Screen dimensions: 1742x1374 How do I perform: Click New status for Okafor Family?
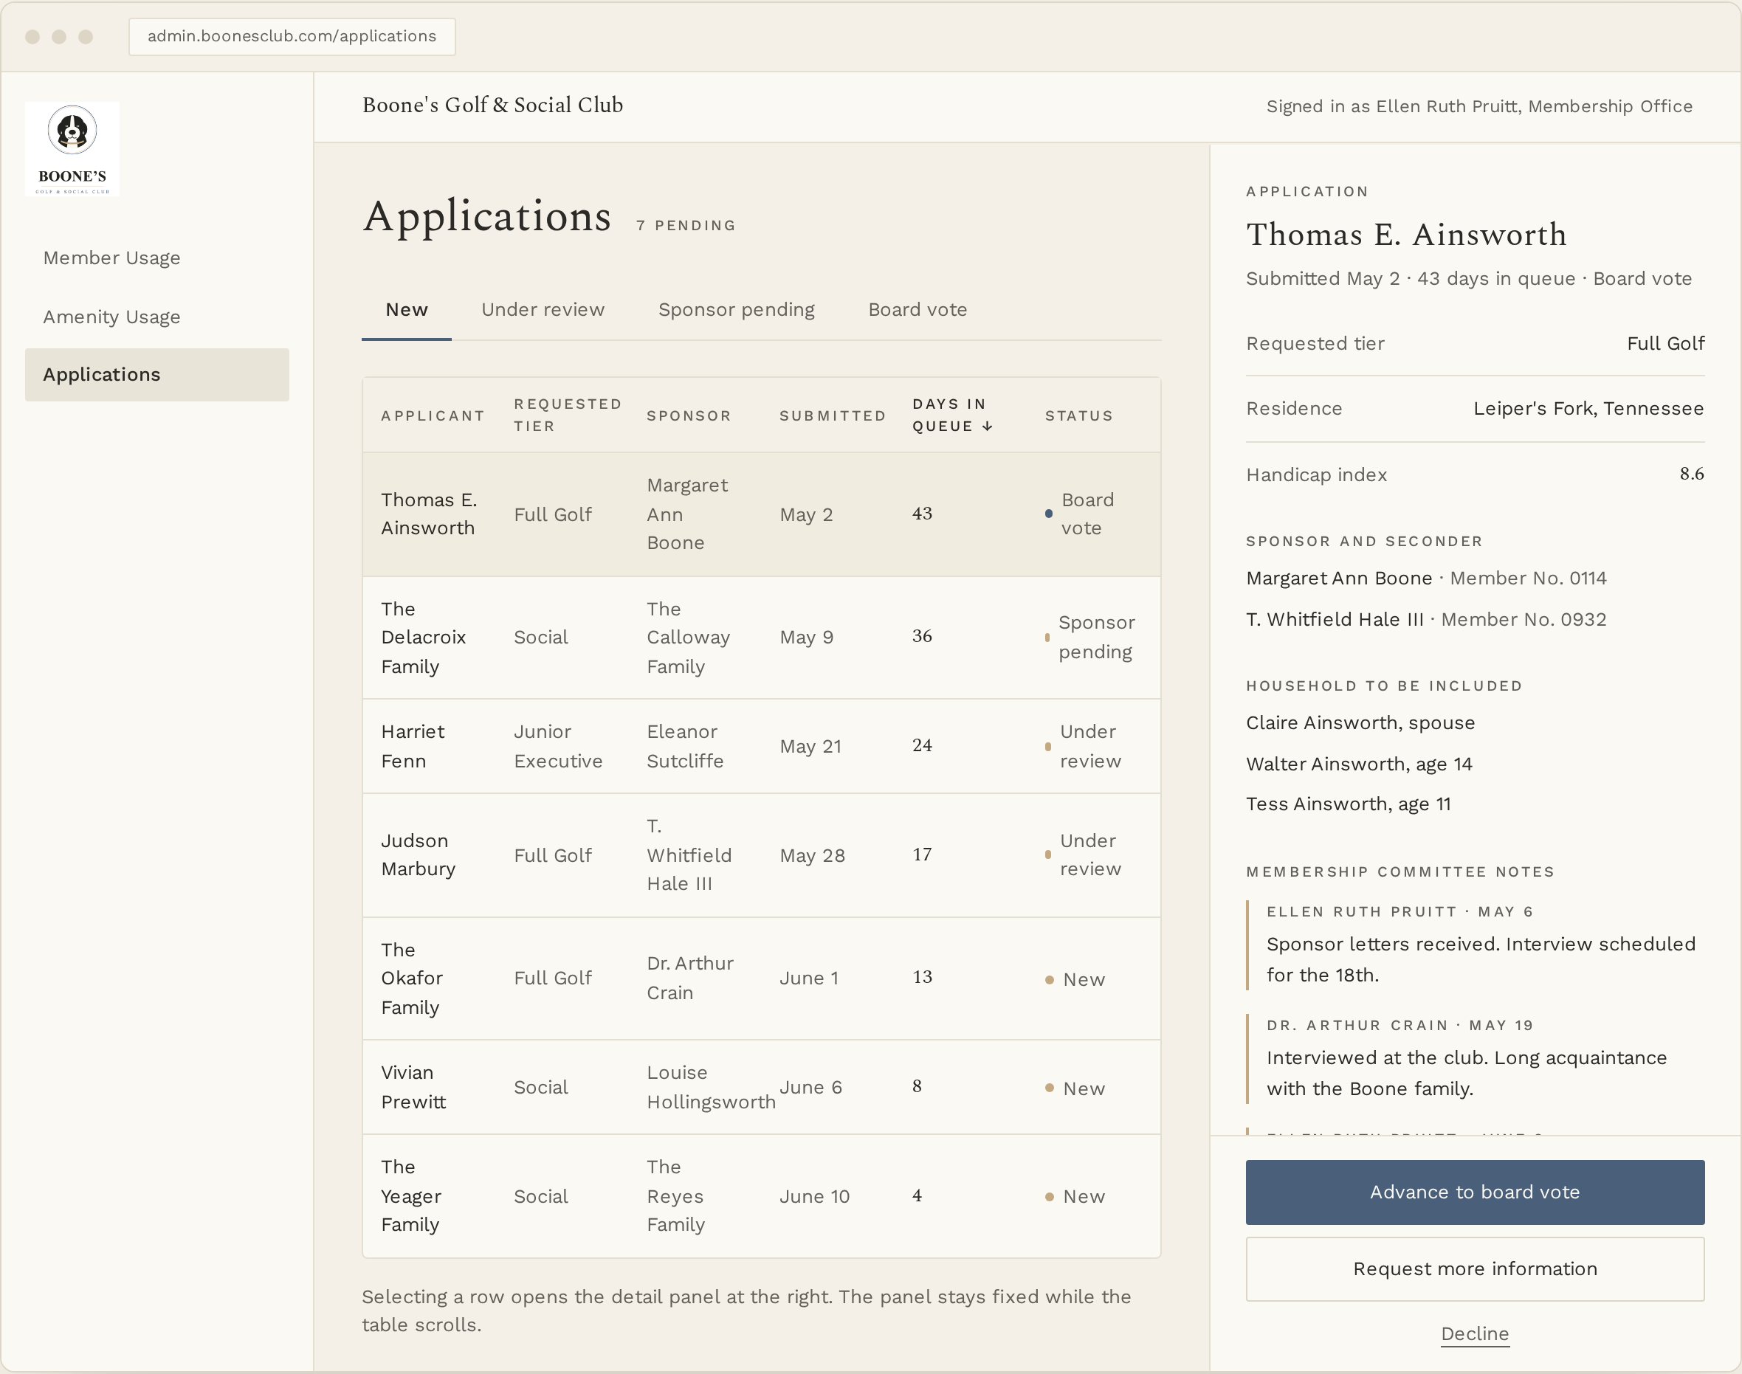1075,980
